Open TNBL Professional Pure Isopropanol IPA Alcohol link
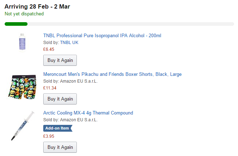238x156 pixels. [x=102, y=35]
